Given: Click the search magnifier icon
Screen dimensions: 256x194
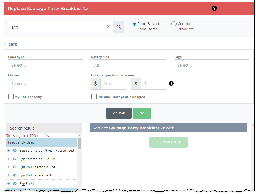Looking at the screenshot, I should [119, 27].
